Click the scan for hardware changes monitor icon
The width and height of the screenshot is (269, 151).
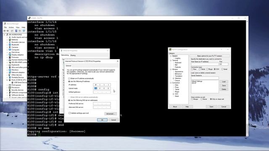tap(24, 31)
